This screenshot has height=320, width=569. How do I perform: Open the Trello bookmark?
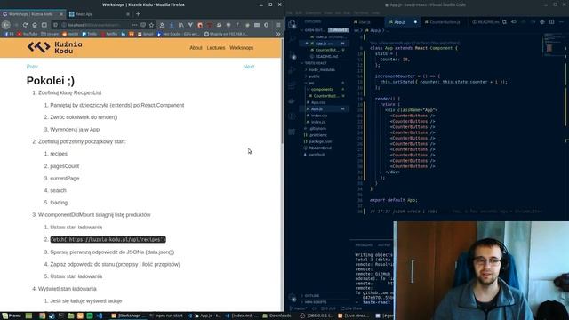(x=89, y=34)
